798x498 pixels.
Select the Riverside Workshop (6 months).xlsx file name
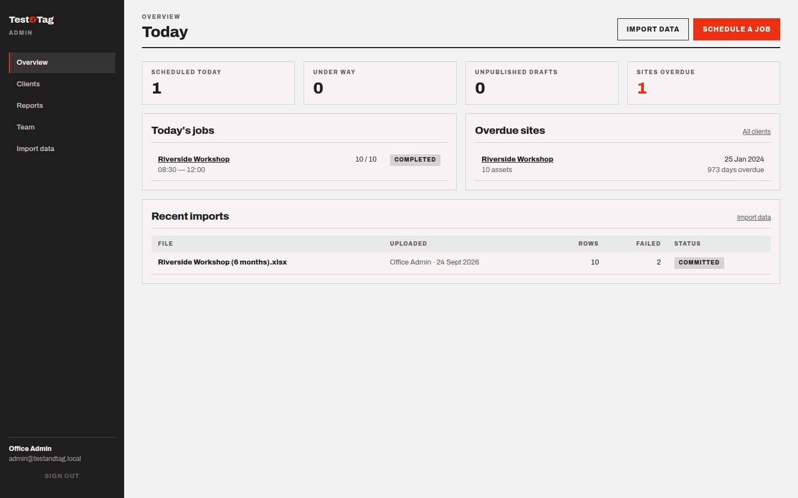tap(222, 262)
